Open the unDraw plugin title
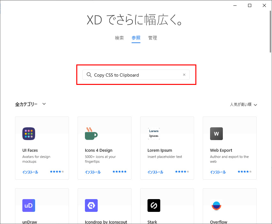The height and width of the screenshot is (224, 272). tap(30, 222)
